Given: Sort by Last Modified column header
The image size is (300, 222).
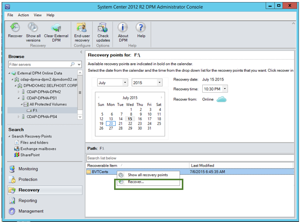Looking at the screenshot, I should (241, 165).
